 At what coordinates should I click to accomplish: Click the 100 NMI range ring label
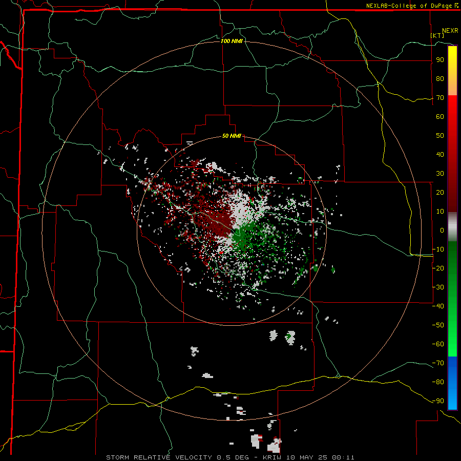(x=232, y=41)
